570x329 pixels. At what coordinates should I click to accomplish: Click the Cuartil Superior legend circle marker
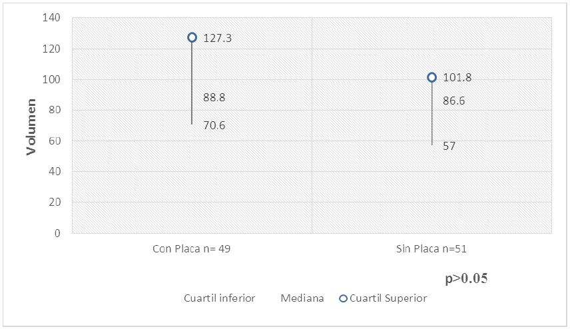click(343, 298)
